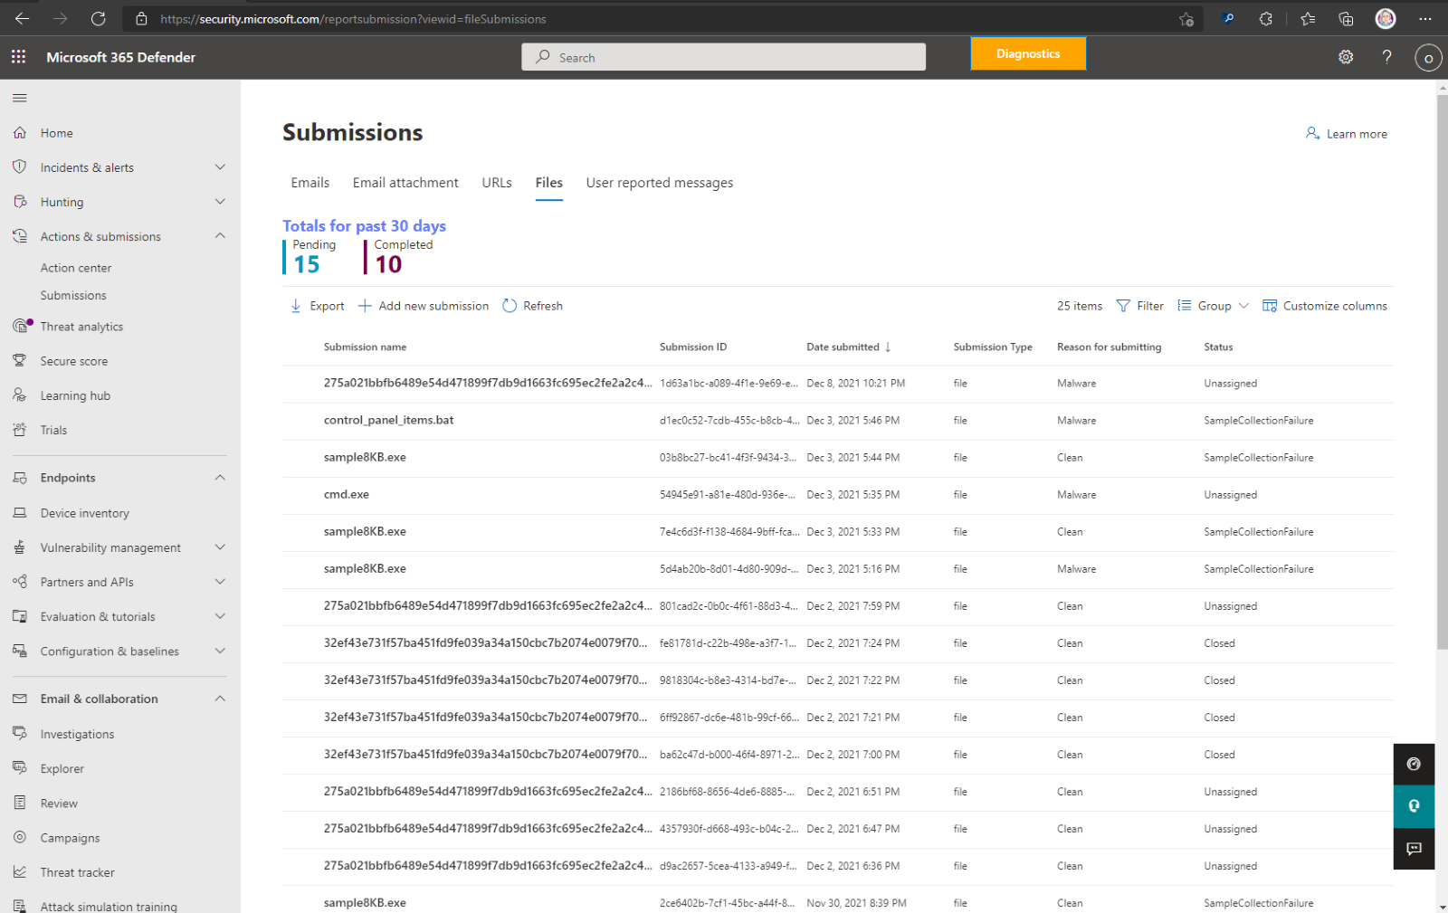Open the Group dropdown above the table
Screen dimensions: 1448x913
coord(1213,305)
